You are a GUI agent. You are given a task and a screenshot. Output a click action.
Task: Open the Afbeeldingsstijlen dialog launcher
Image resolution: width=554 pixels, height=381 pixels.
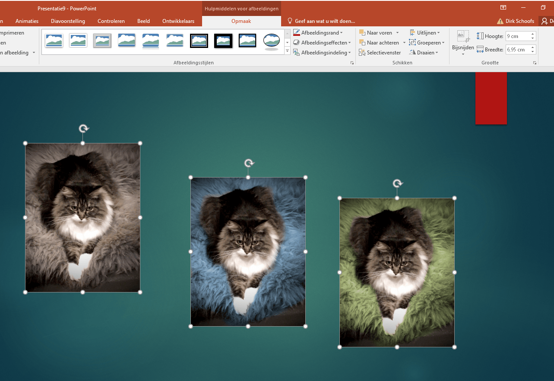[x=352, y=63]
